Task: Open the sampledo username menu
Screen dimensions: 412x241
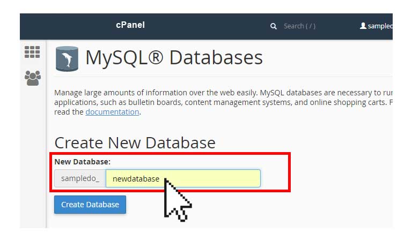Action: [380, 26]
